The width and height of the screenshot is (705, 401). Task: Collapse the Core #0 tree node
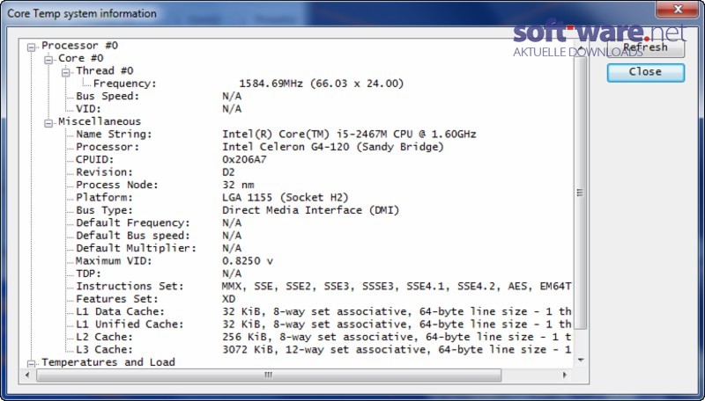(x=48, y=59)
